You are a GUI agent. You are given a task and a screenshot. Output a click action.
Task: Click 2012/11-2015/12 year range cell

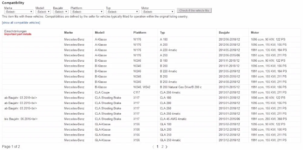pyautogui.click(x=229, y=87)
